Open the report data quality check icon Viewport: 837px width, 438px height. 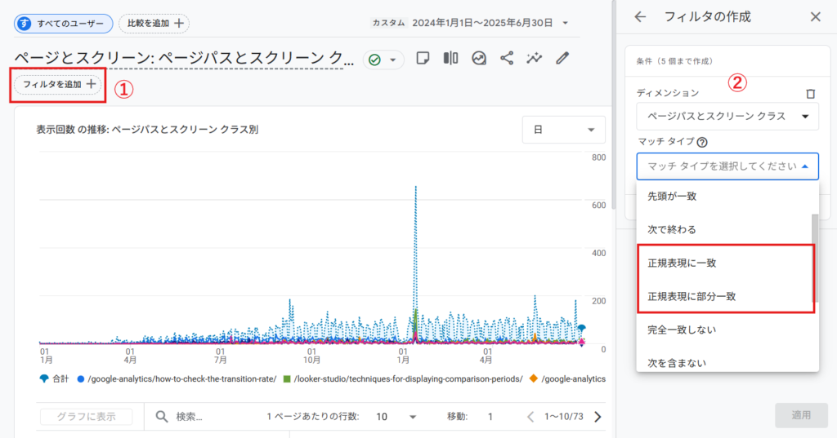pos(374,60)
